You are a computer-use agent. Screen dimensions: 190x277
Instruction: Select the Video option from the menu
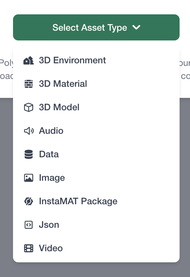point(51,248)
